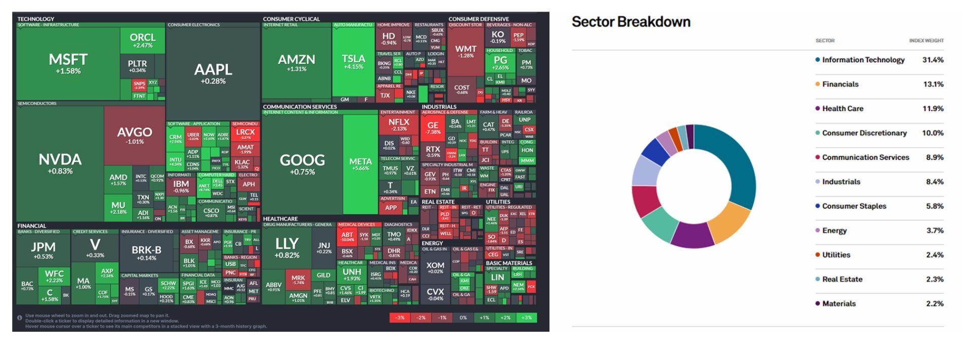The height and width of the screenshot is (356, 970).
Task: Click the 0% neutral legend swatch
Action: click(463, 318)
